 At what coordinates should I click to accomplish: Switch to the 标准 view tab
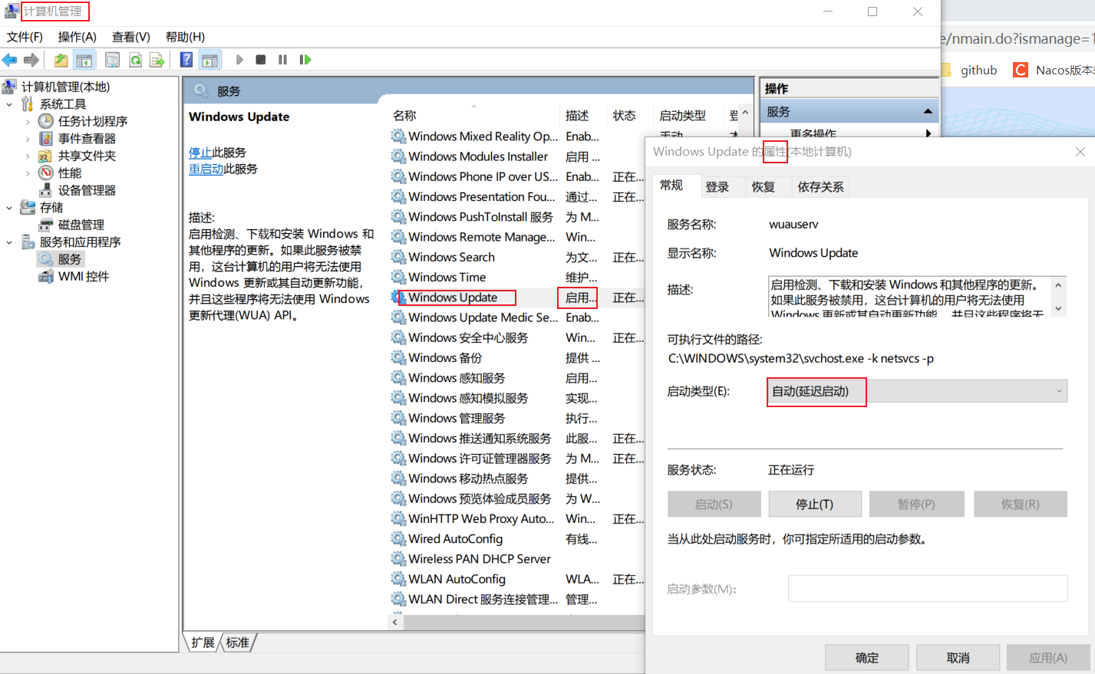[x=238, y=643]
